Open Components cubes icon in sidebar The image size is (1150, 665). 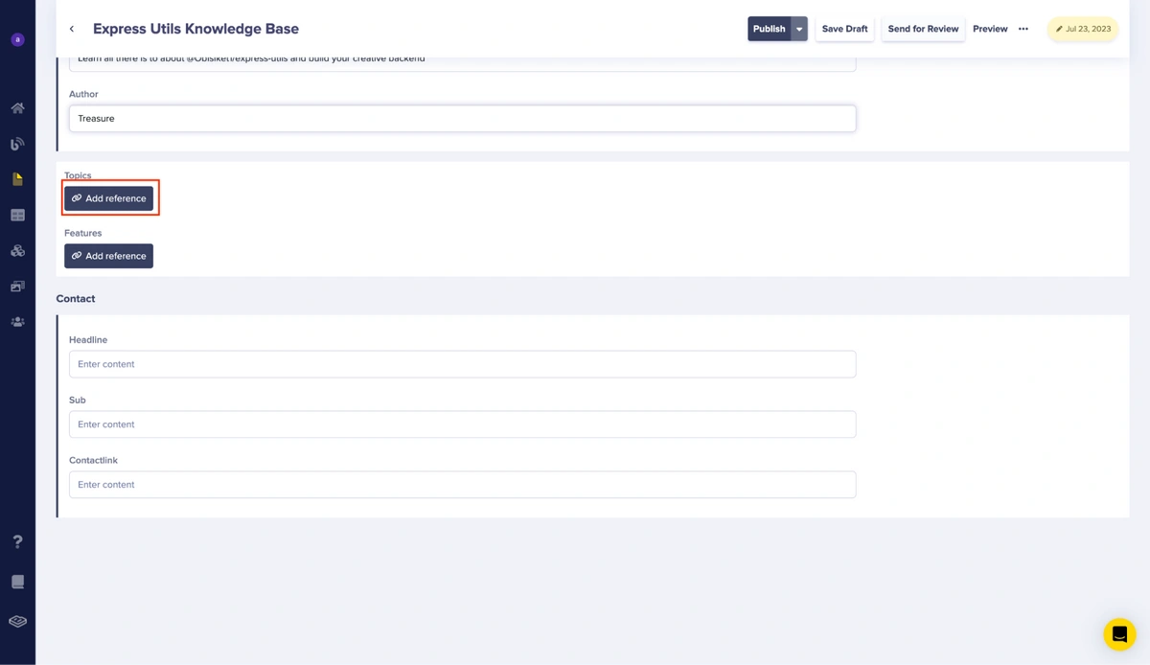17,251
